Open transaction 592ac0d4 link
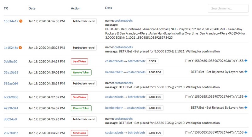Image resolution: width=252 pixels, height=137 pixels. 11,84
